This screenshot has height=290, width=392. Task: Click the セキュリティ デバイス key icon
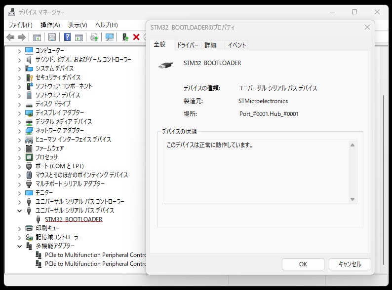(x=29, y=77)
